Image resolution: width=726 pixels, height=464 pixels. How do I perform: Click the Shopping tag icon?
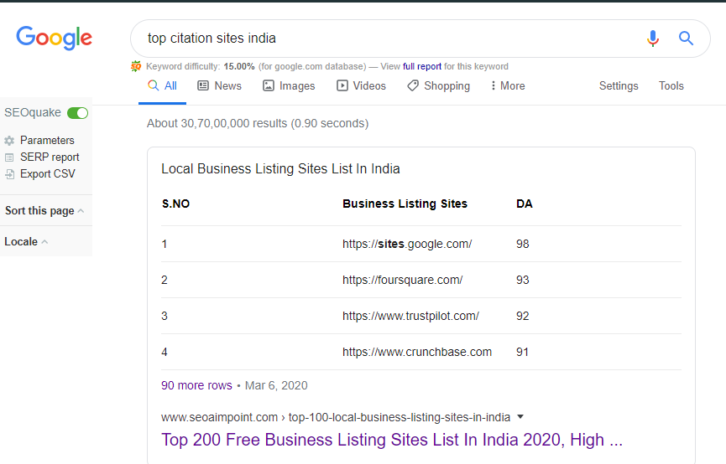[413, 85]
